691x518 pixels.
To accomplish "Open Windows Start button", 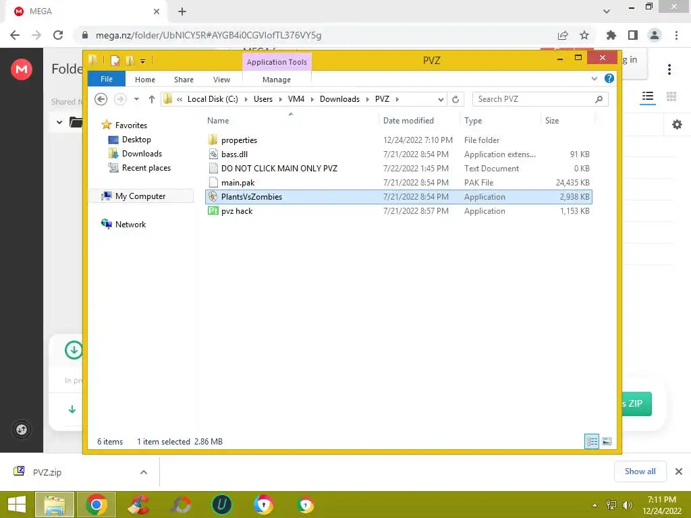I will coord(17,505).
